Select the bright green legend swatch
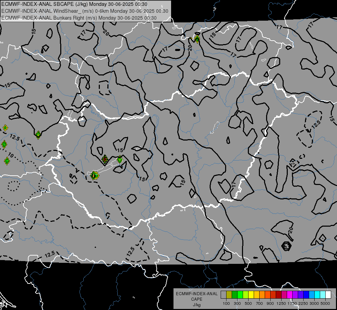This screenshot has height=310, width=337. tap(240, 295)
